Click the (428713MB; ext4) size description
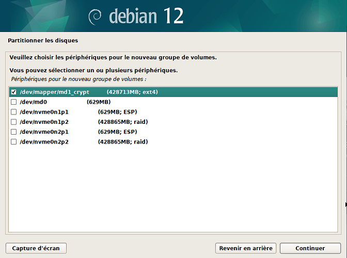347x258 pixels. (132, 92)
